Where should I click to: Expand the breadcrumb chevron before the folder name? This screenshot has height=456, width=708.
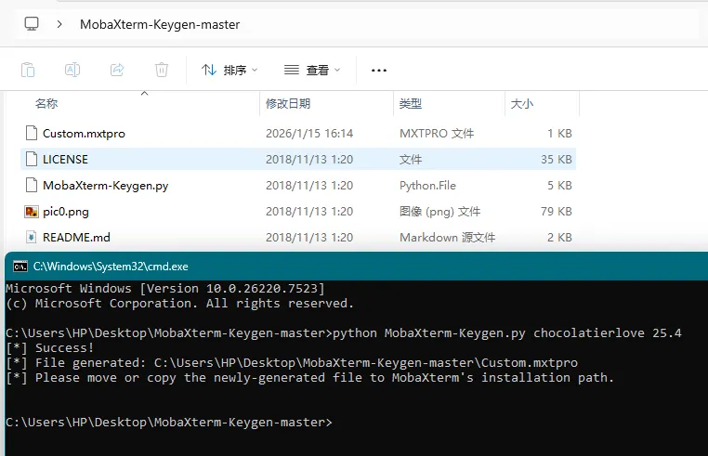59,24
